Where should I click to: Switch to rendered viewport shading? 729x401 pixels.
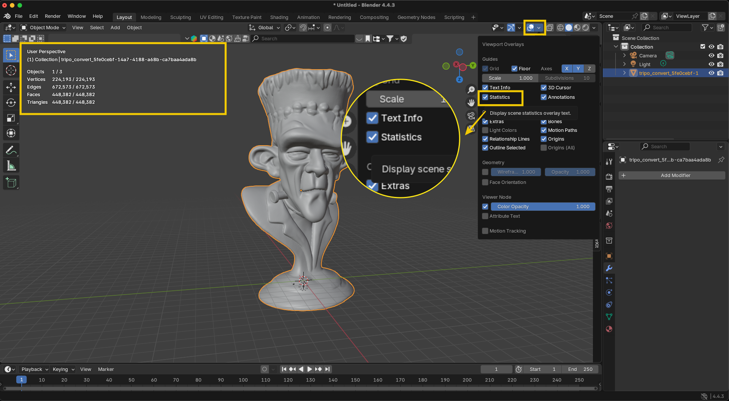(x=586, y=27)
